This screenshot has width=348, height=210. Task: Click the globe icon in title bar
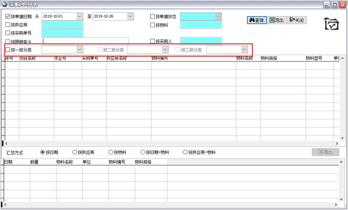[x=4, y=4]
